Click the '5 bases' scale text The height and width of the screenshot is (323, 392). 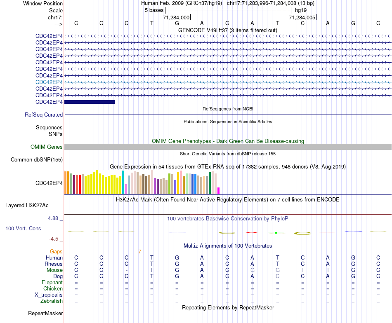[x=154, y=10]
